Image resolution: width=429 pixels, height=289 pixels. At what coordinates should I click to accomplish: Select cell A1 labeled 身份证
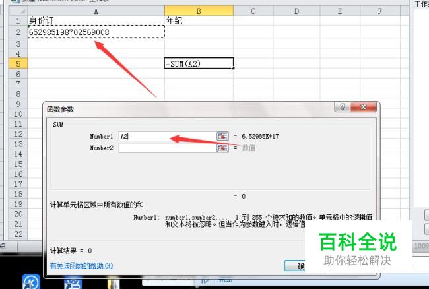[96, 20]
